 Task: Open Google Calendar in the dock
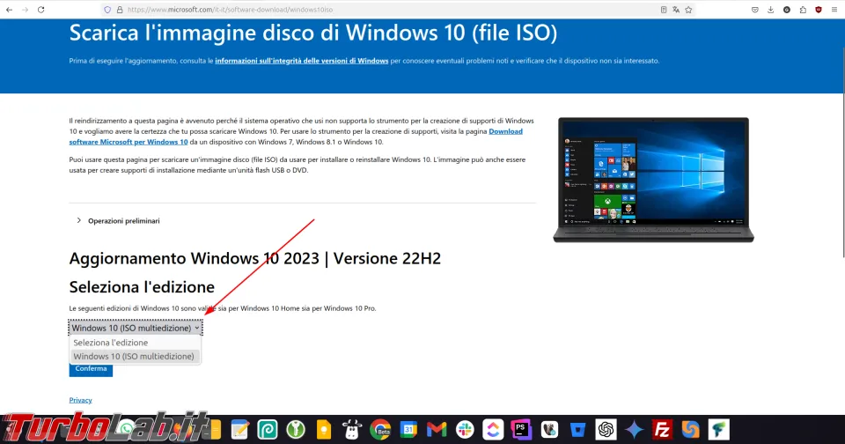[x=408, y=429]
